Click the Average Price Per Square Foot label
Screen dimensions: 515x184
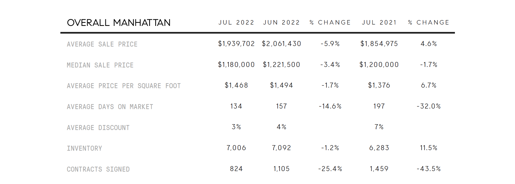click(124, 86)
